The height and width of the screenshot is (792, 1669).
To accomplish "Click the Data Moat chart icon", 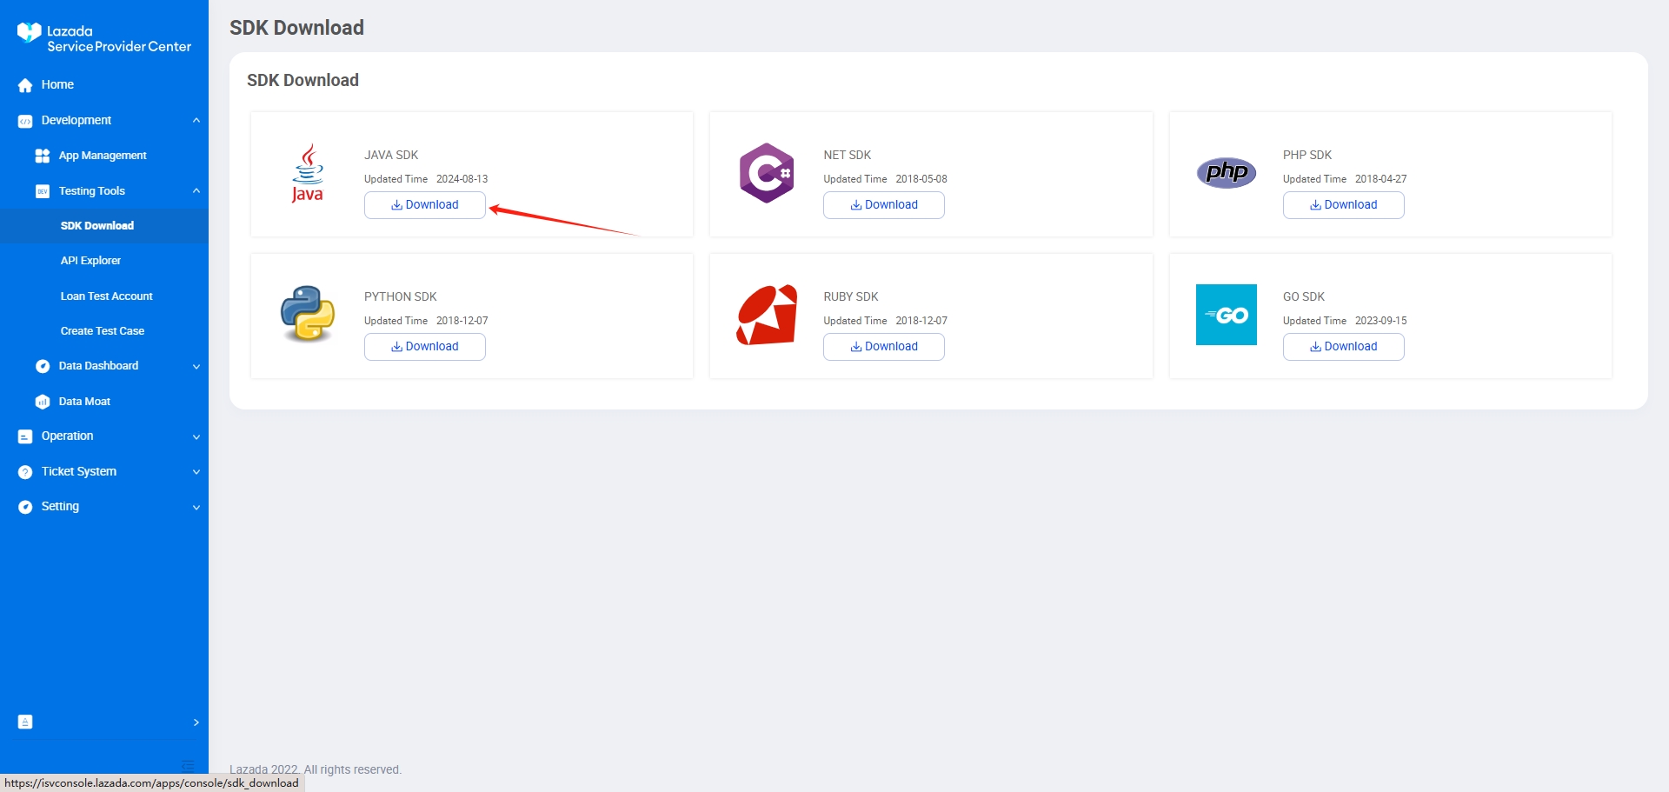I will pos(43,402).
